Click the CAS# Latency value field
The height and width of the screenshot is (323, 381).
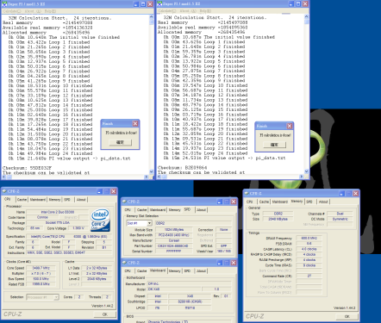[x=309, y=249]
